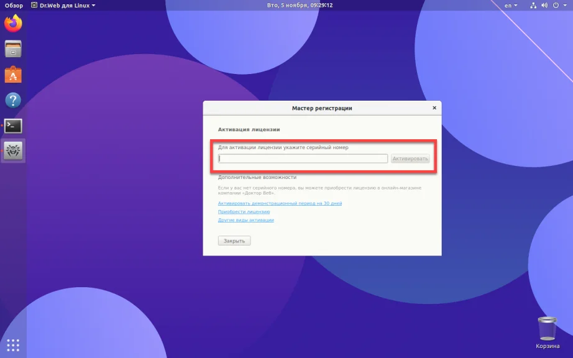Activate the 30-day demo period link
573x358 pixels.
click(x=280, y=203)
